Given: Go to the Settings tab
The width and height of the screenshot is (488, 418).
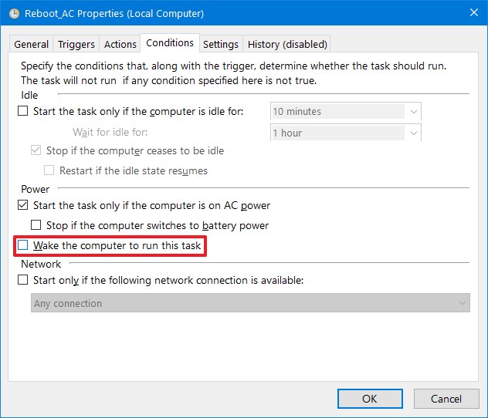Looking at the screenshot, I should pos(221,44).
